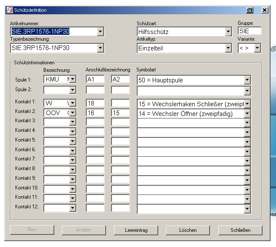Expand the Artikeltyp Einzelteil dropdown
This screenshot has height=247, width=276.
pyautogui.click(x=228, y=48)
